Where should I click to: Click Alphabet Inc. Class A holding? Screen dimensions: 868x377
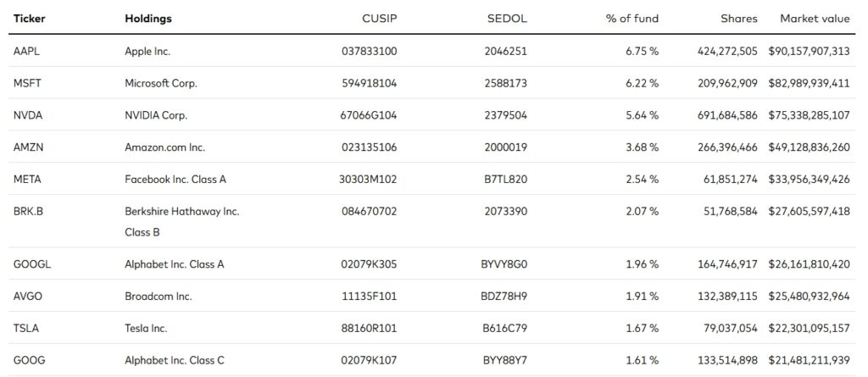175,264
